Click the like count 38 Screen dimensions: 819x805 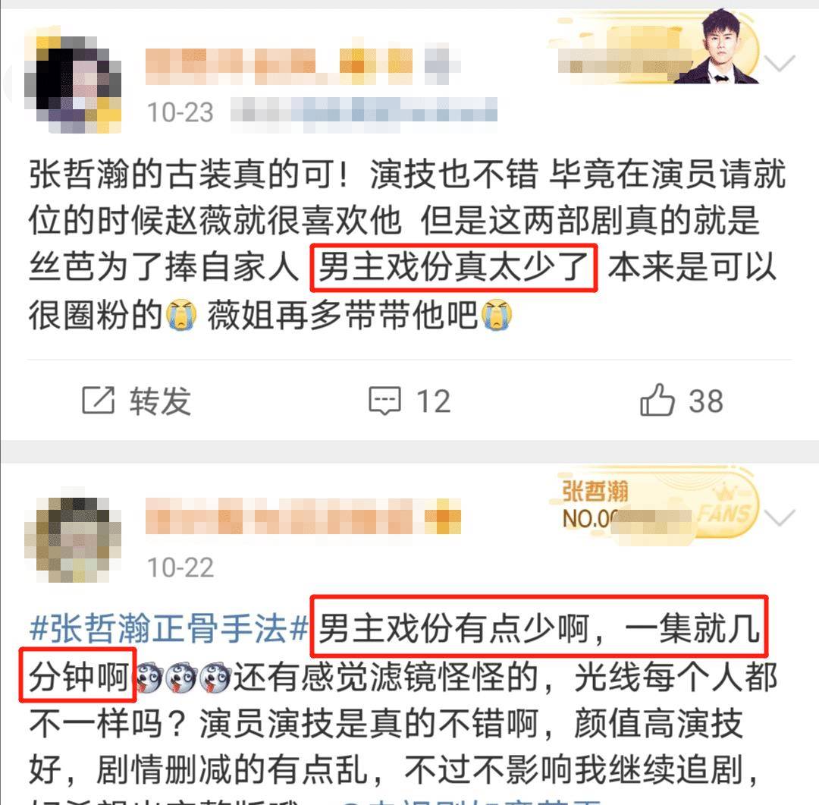pyautogui.click(x=706, y=401)
